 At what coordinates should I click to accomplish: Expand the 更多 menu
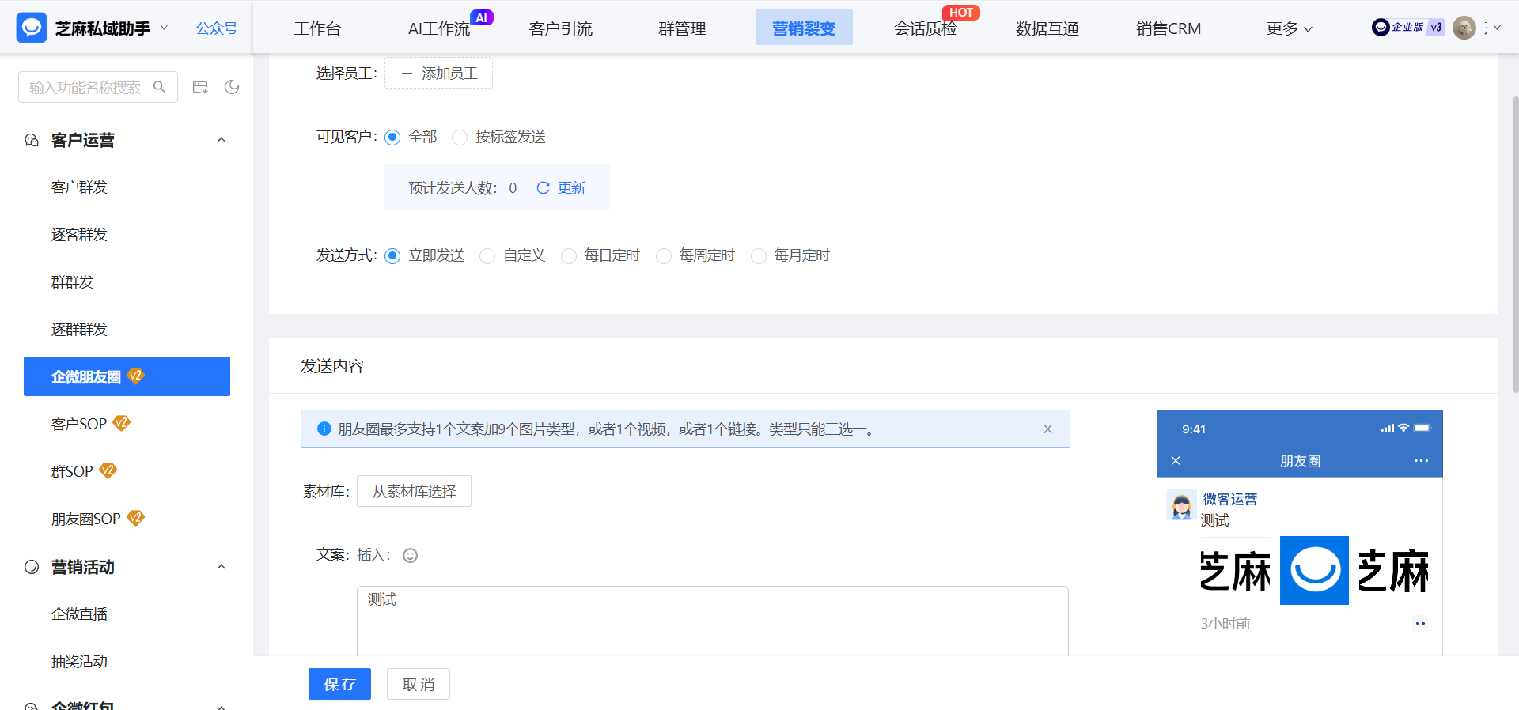[1289, 28]
